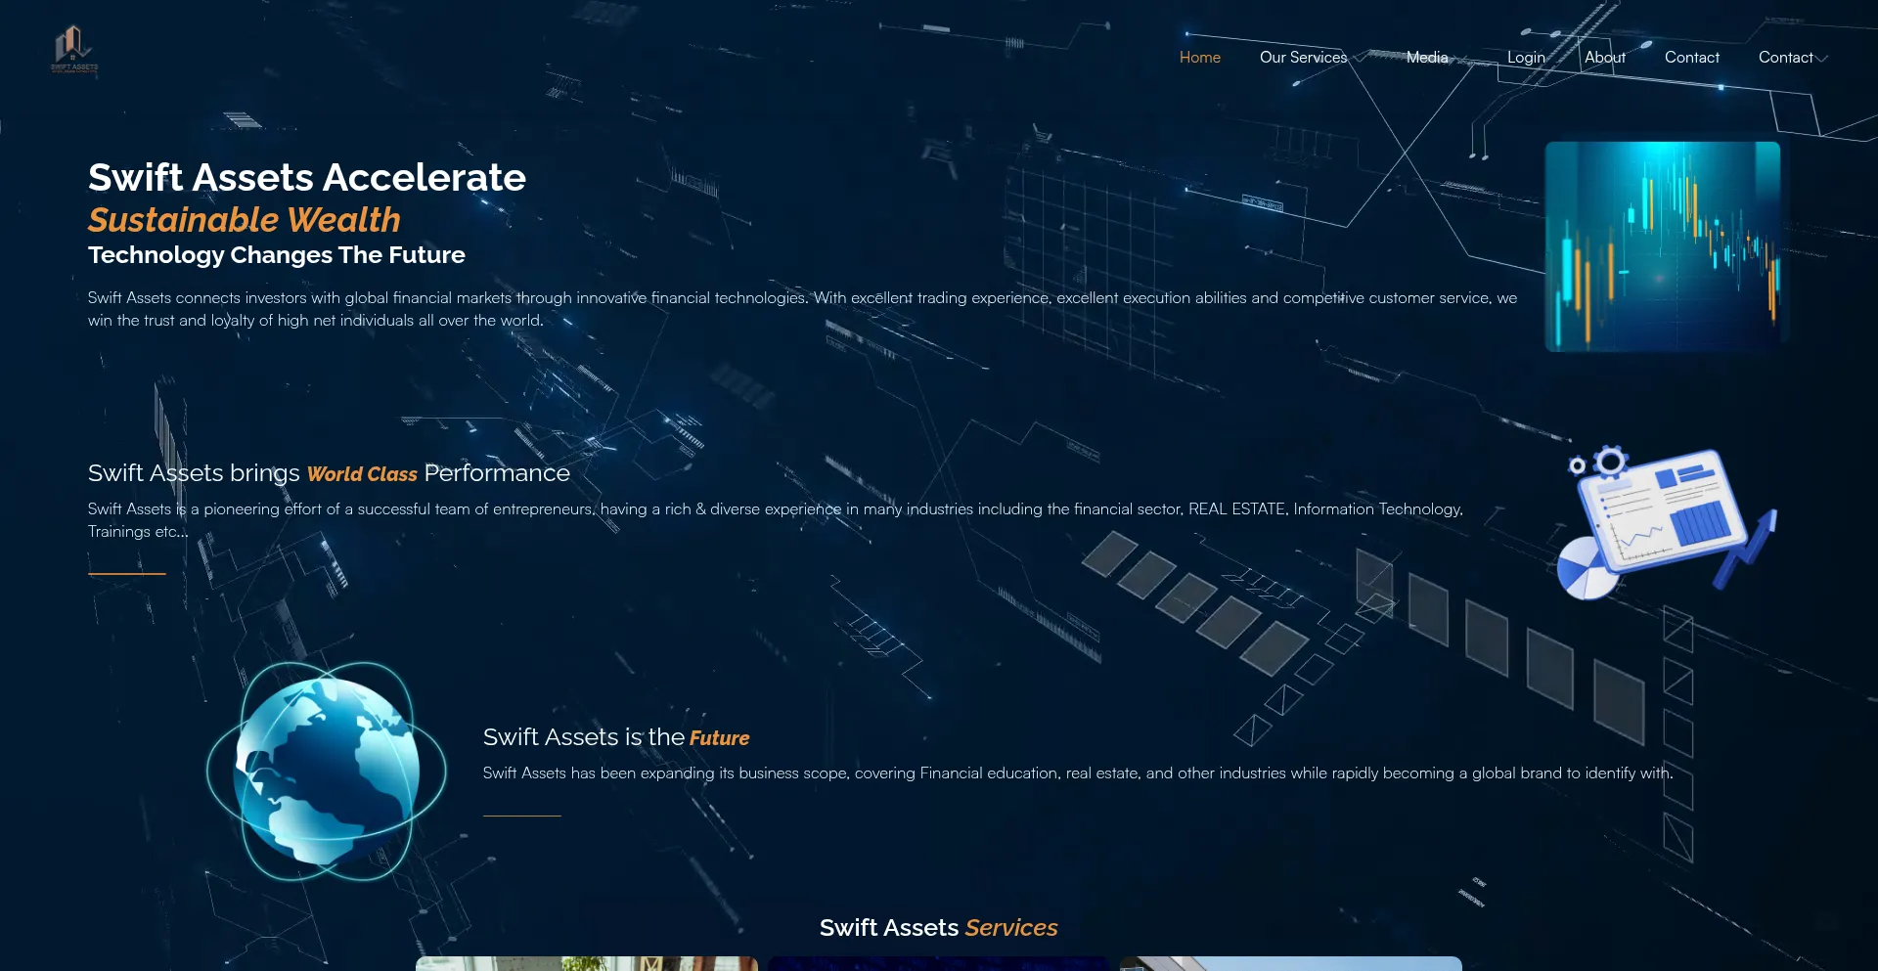Open the Our Services menu item
The image size is (1878, 971).
coord(1303,58)
